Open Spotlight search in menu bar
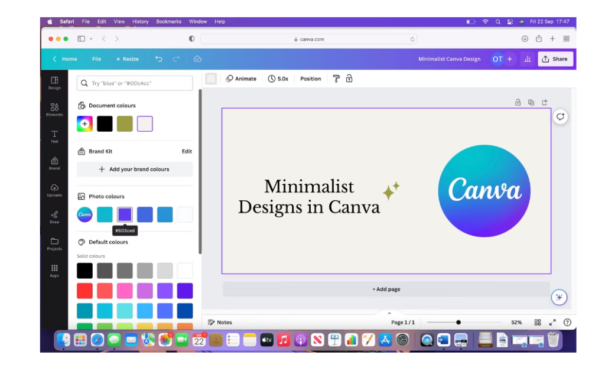Image resolution: width=605 pixels, height=368 pixels. (497, 22)
